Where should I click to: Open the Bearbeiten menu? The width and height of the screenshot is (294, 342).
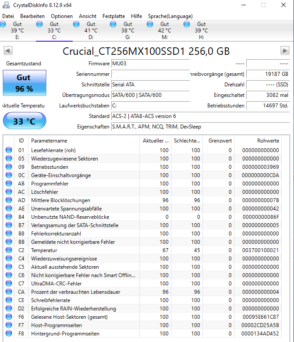(32, 16)
